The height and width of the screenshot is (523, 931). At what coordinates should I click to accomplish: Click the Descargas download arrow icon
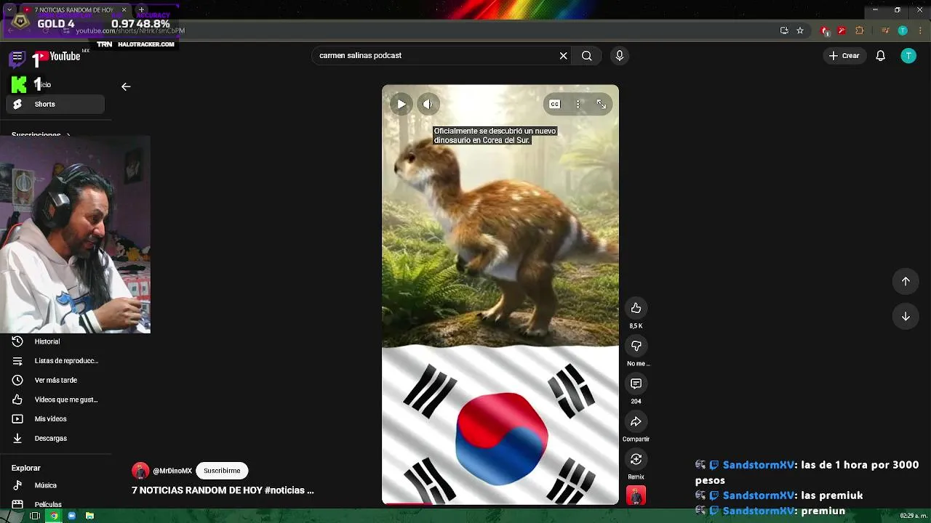(17, 438)
